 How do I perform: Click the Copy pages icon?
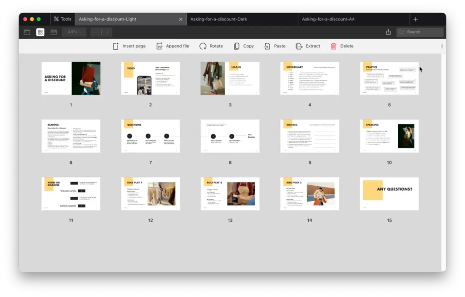237,46
